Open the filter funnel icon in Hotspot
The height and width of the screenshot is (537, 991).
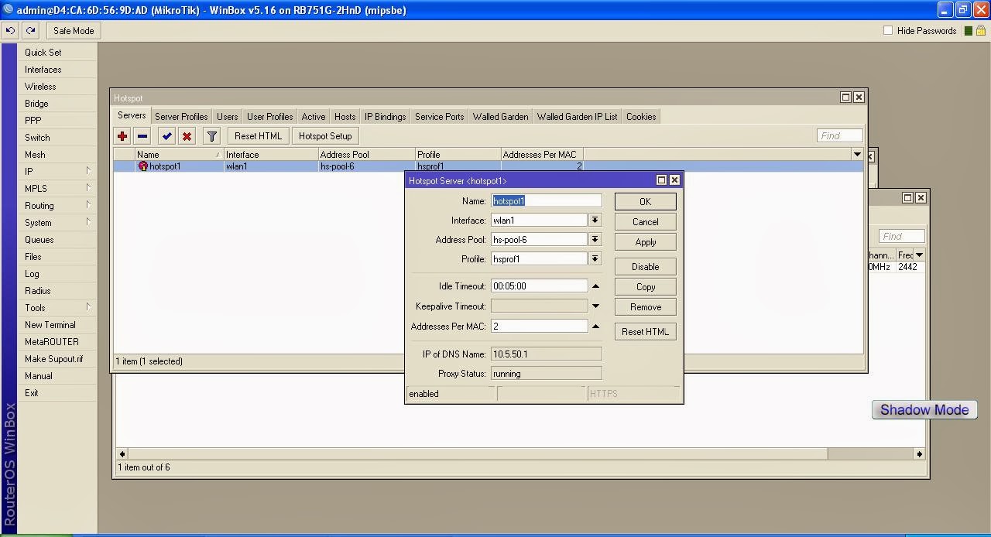click(211, 136)
